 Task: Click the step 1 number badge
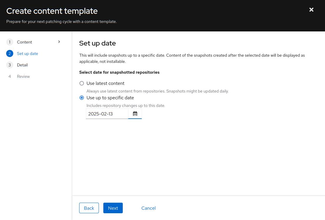click(x=9, y=42)
